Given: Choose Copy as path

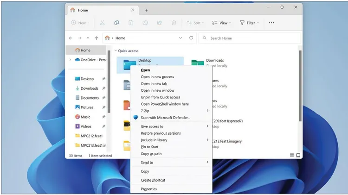Looking at the screenshot, I should 172,154.
